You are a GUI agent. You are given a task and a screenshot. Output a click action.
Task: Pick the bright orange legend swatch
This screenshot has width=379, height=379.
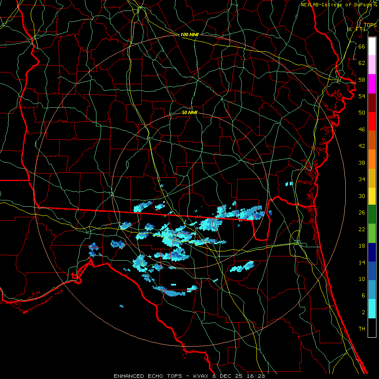pyautogui.click(x=372, y=159)
